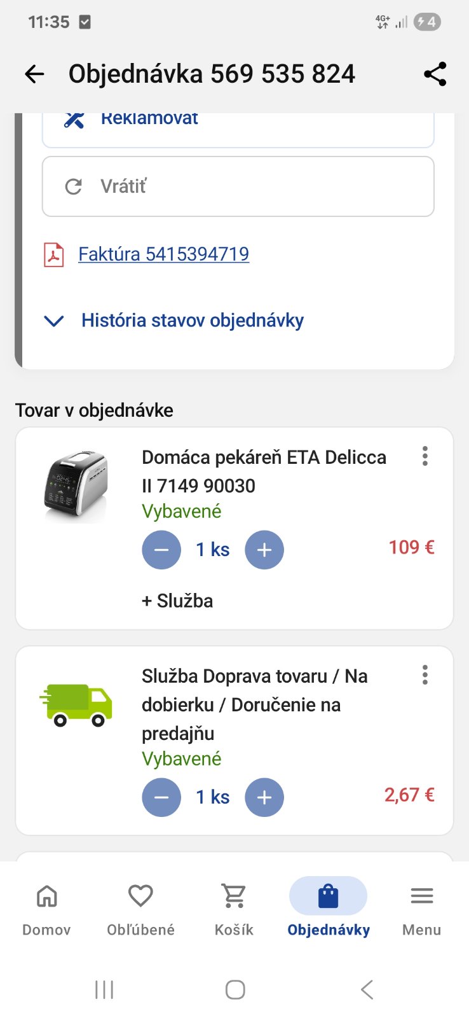Increase quantity of Doprava tovaru service
Viewport: 469px width, 1018px height.
[264, 797]
